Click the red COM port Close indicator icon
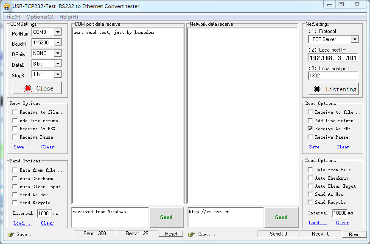 tap(28, 88)
